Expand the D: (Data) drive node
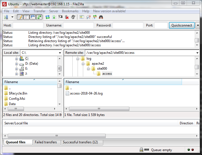 [16, 64]
